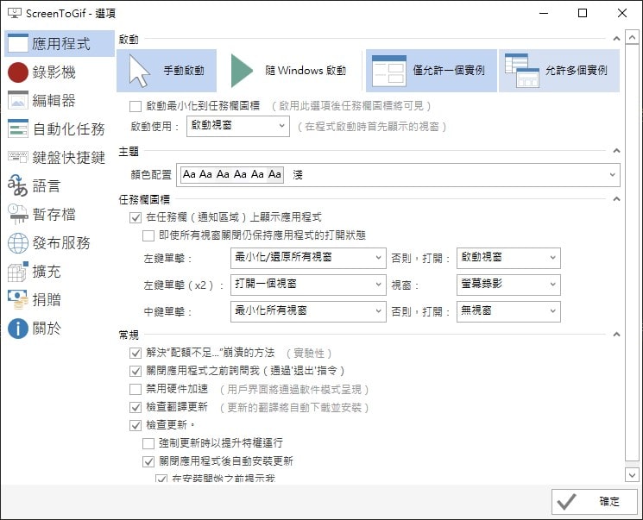This screenshot has width=643, height=520.
Task: Click the 鍵盤快捷鍵 keyboard icon
Action: pos(18,157)
